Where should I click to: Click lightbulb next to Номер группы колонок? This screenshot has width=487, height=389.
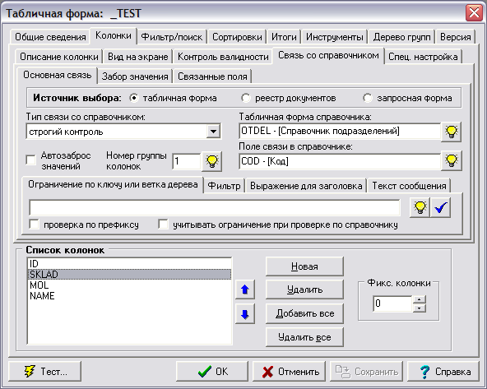click(211, 161)
